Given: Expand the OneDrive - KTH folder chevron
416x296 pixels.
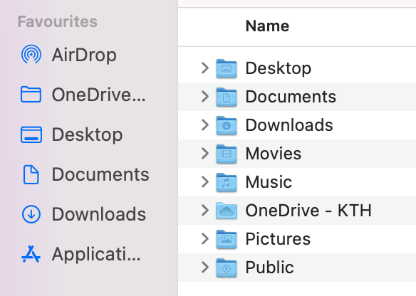Looking at the screenshot, I should pyautogui.click(x=205, y=211).
